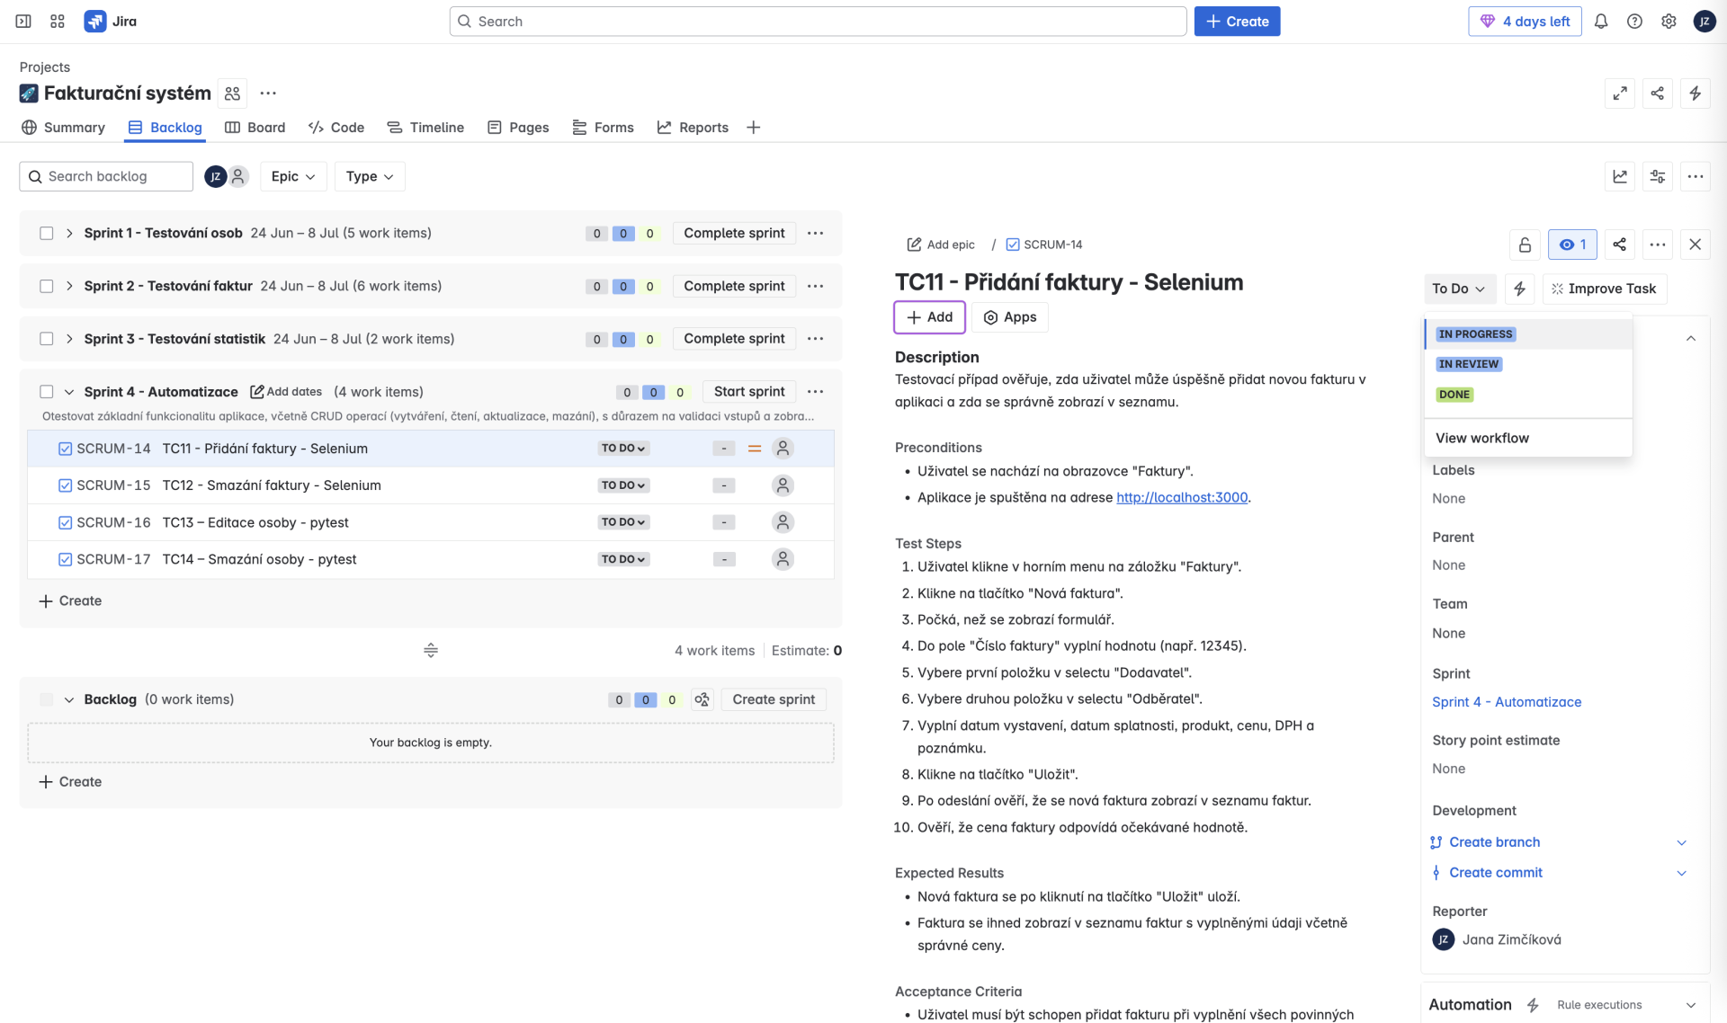1727x1023 pixels.
Task: Share issue SCRUM-14 via share icon
Action: tap(1619, 245)
